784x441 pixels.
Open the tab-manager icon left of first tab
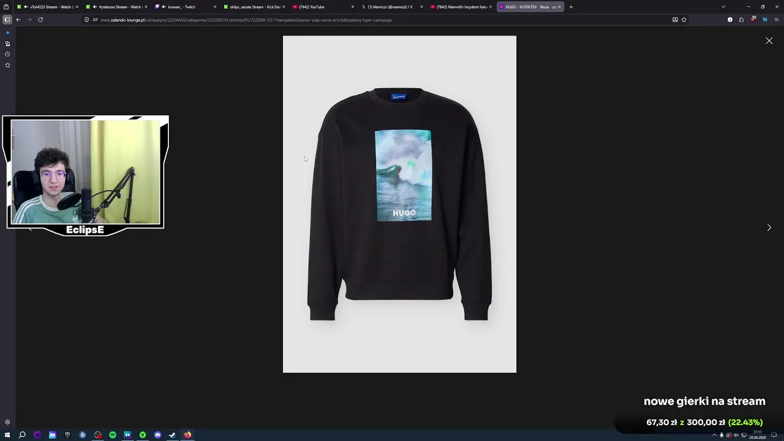point(6,7)
